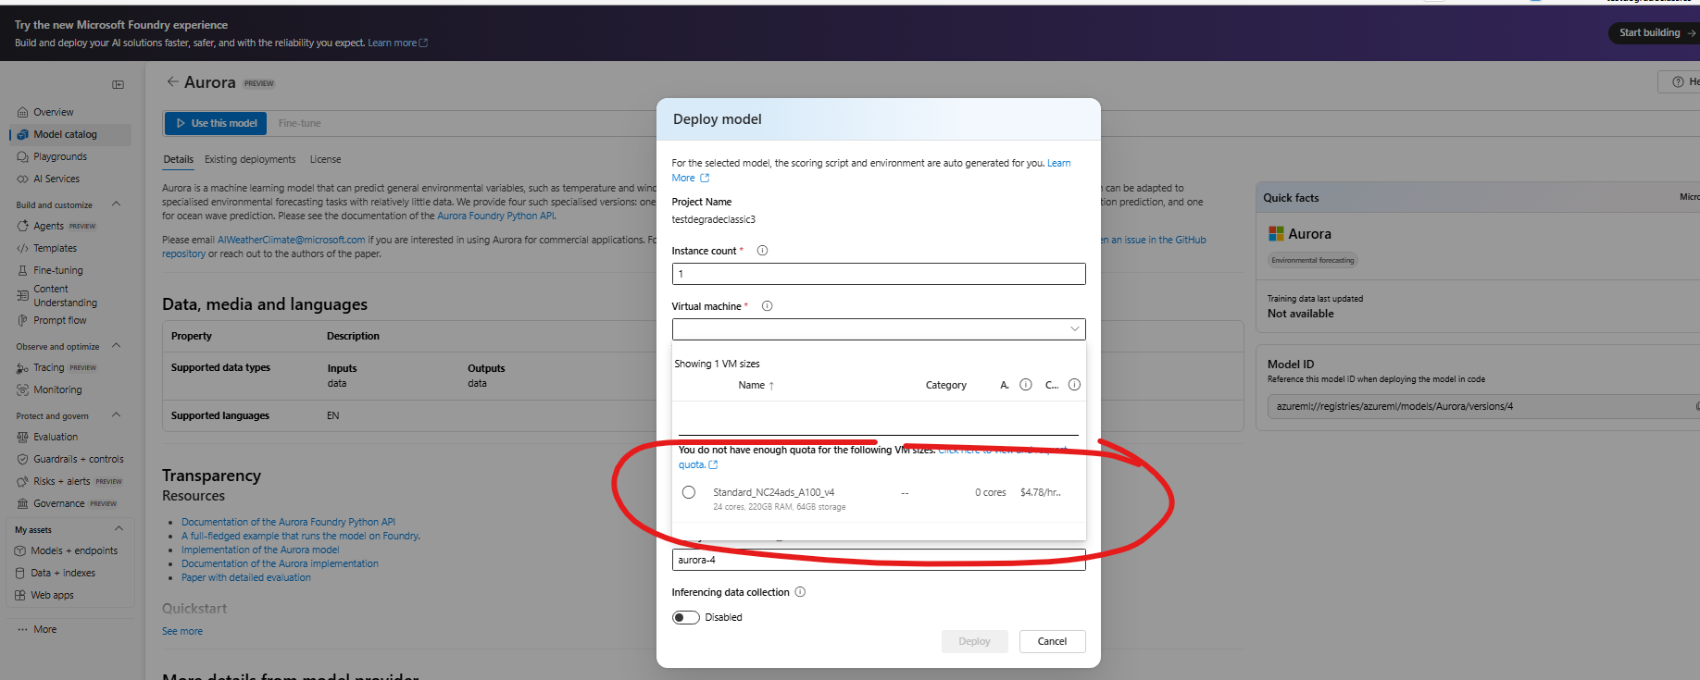Click the Fine-tune button
This screenshot has height=680, width=1700.
[299, 123]
